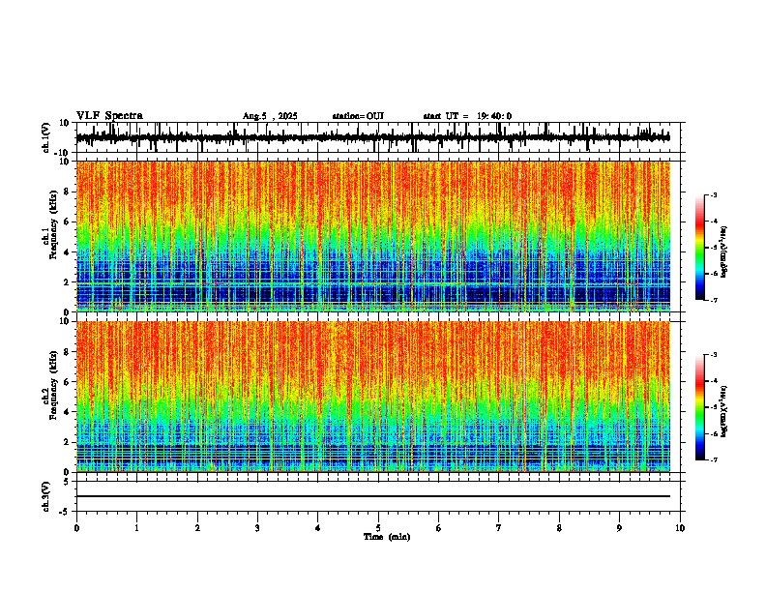Click the date label 'Aug.5 , 2025'
The image size is (766, 592).
(270, 116)
